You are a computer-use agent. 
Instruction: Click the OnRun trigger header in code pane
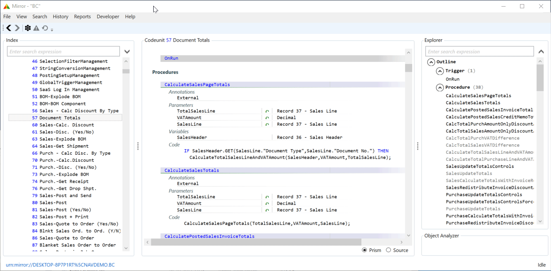click(171, 58)
